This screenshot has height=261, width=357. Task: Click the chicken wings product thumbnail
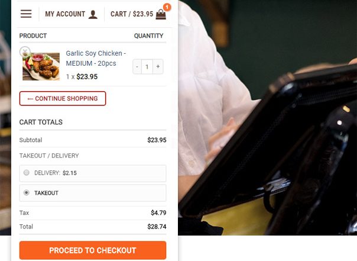[x=41, y=66]
